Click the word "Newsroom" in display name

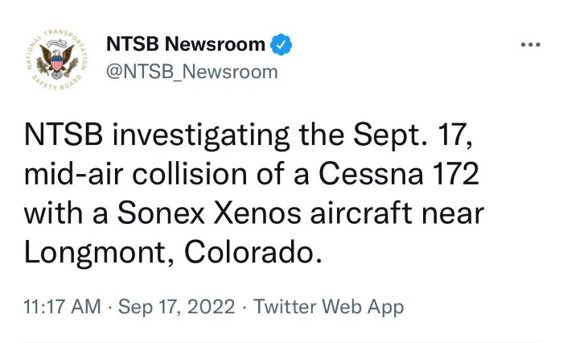215,44
